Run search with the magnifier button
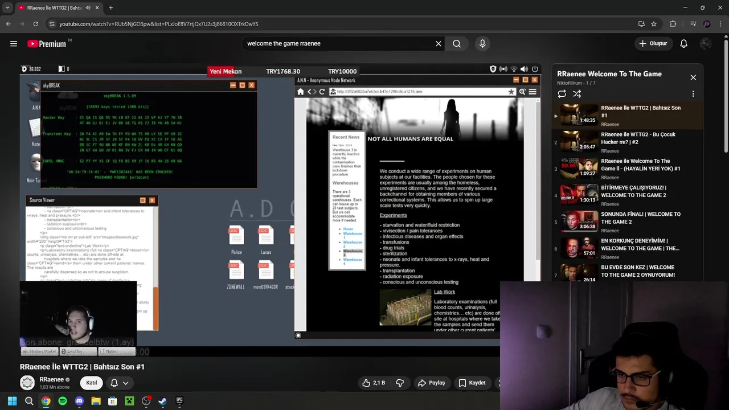The width and height of the screenshot is (729, 410). tap(457, 43)
